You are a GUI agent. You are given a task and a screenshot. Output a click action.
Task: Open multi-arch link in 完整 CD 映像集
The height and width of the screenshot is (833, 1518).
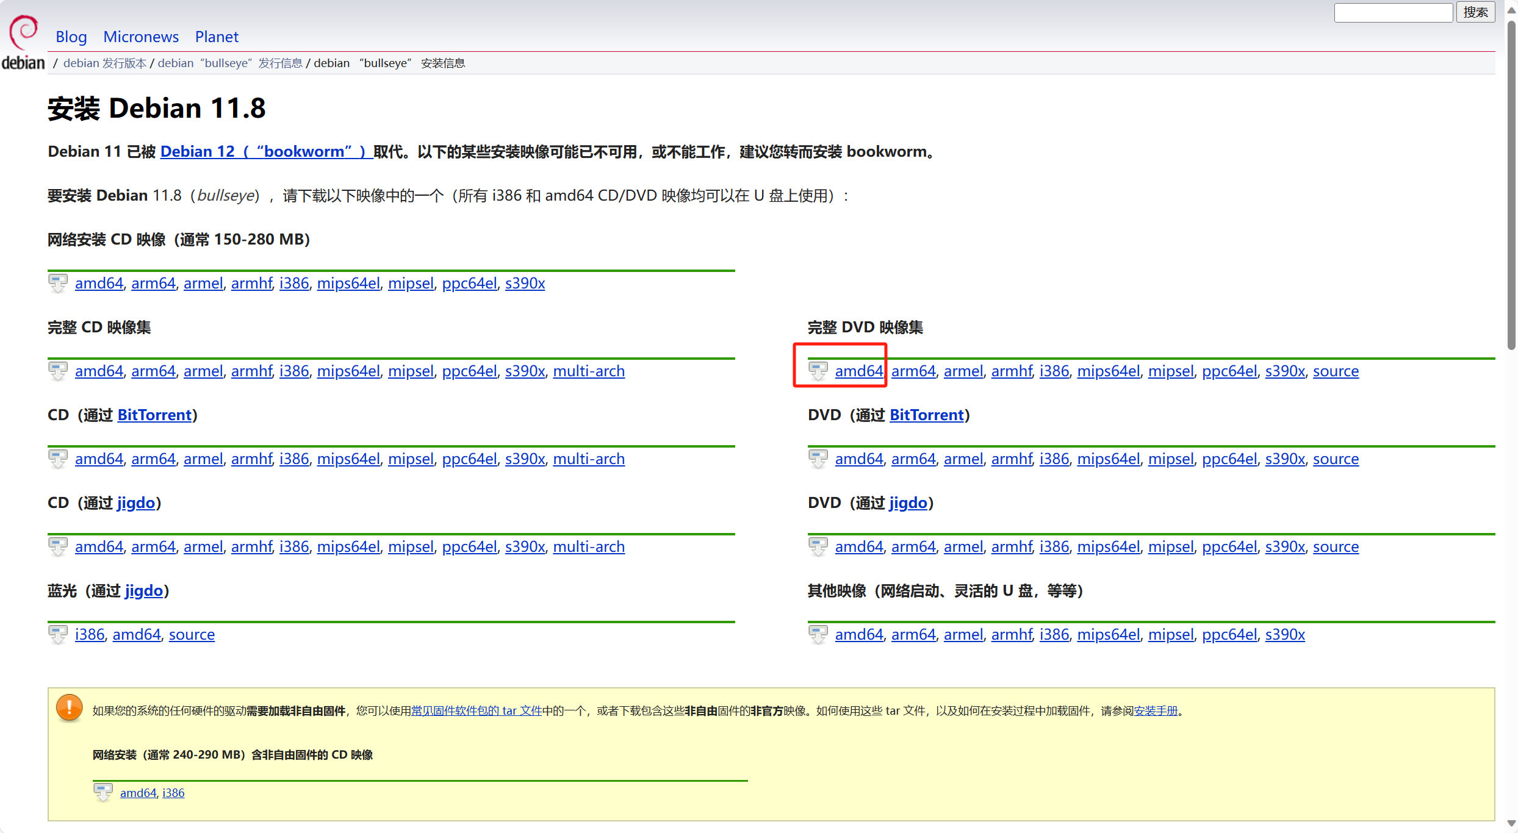pyautogui.click(x=589, y=371)
